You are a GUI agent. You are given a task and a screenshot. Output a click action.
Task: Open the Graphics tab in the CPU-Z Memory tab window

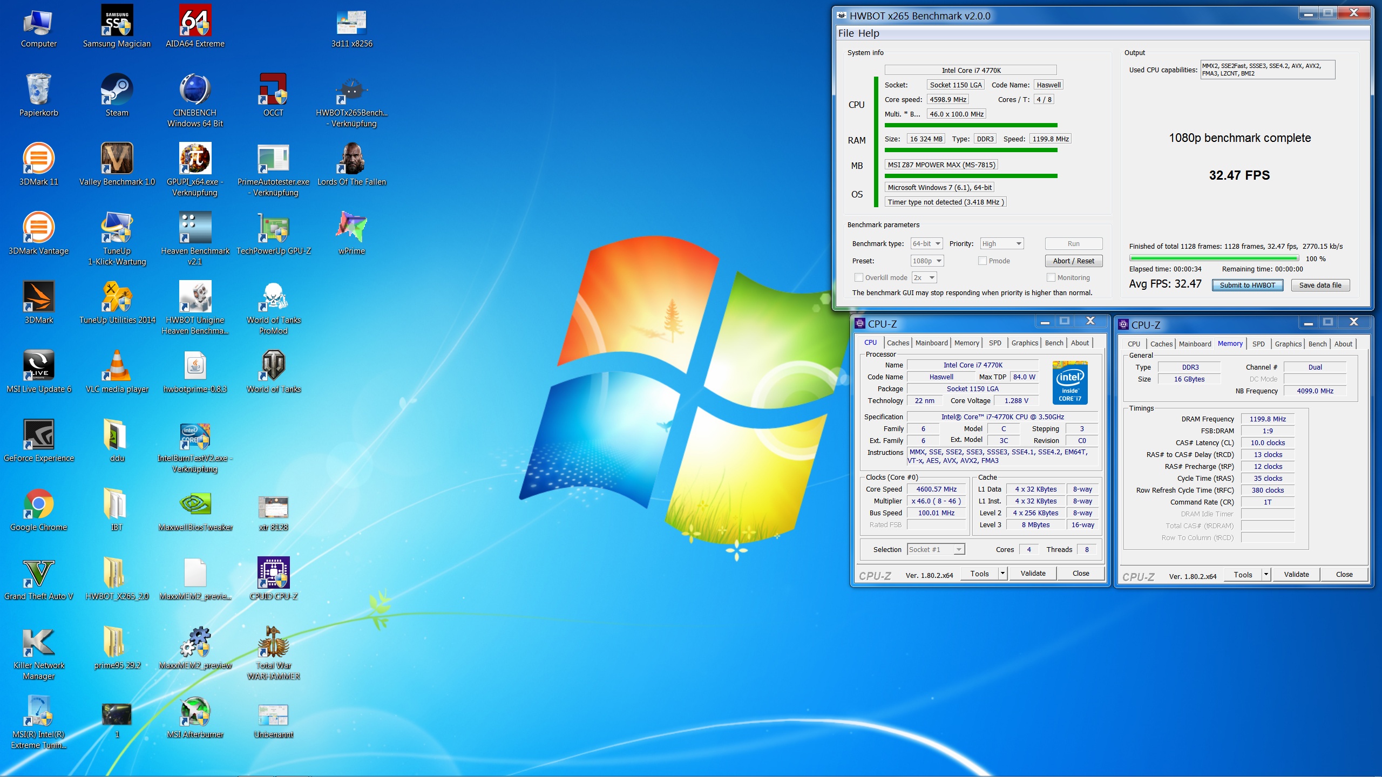pos(1288,344)
